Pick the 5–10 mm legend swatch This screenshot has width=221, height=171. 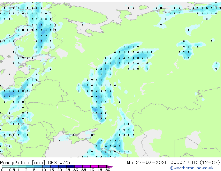(38, 166)
